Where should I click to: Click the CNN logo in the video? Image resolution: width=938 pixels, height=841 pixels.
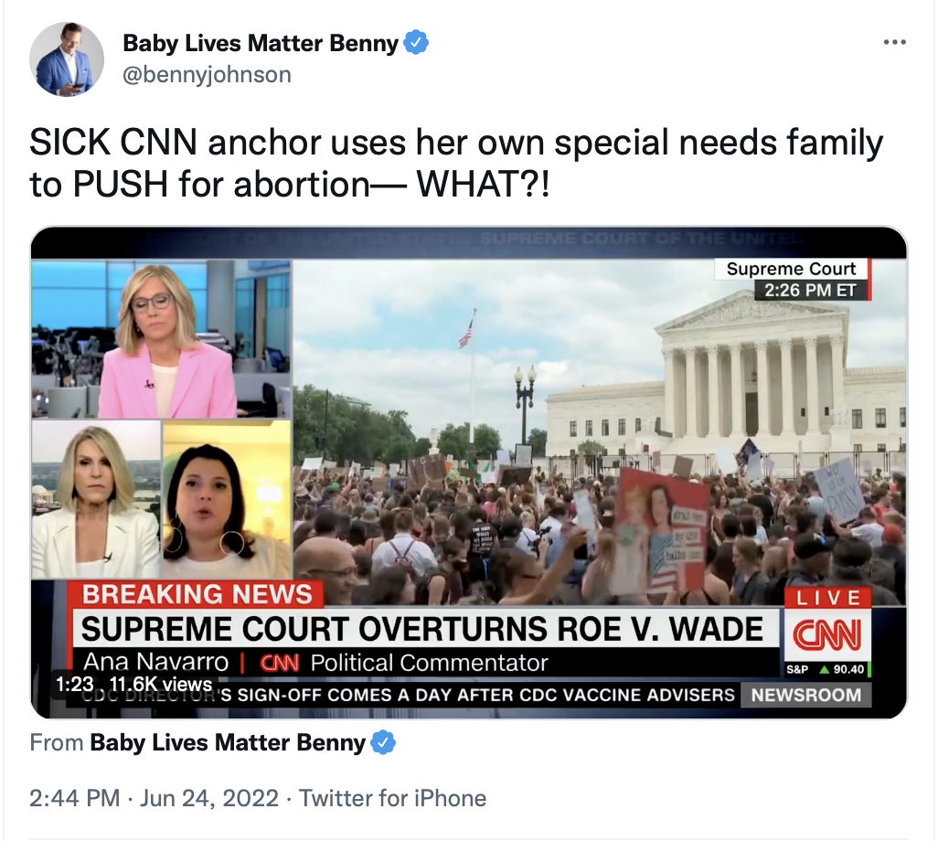pos(827,634)
